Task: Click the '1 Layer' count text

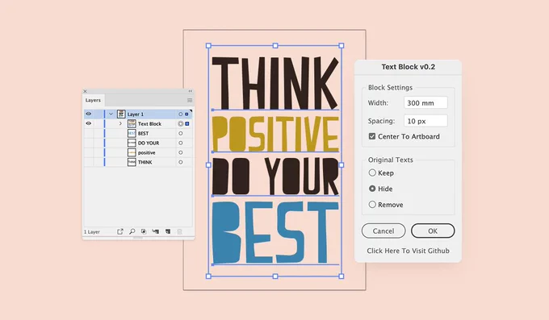Action: pos(92,232)
